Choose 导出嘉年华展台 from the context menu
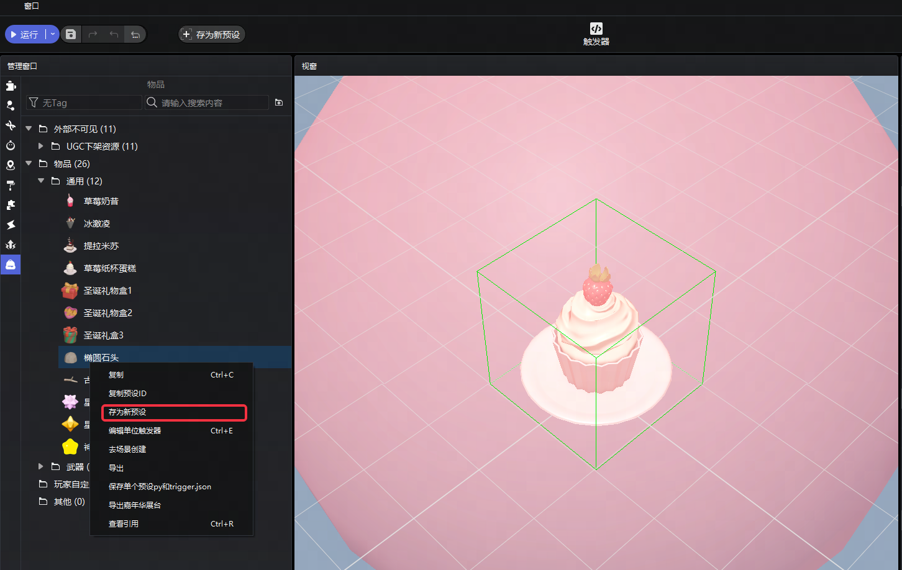The image size is (902, 570). (x=171, y=505)
